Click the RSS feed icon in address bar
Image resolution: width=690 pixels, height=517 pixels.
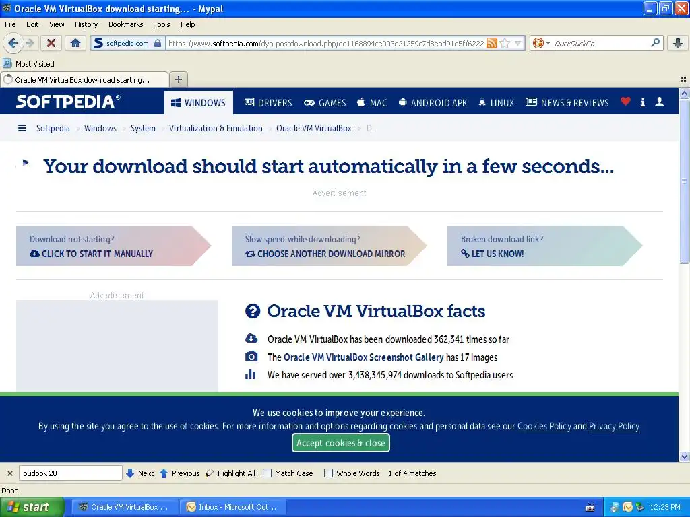tap(492, 43)
